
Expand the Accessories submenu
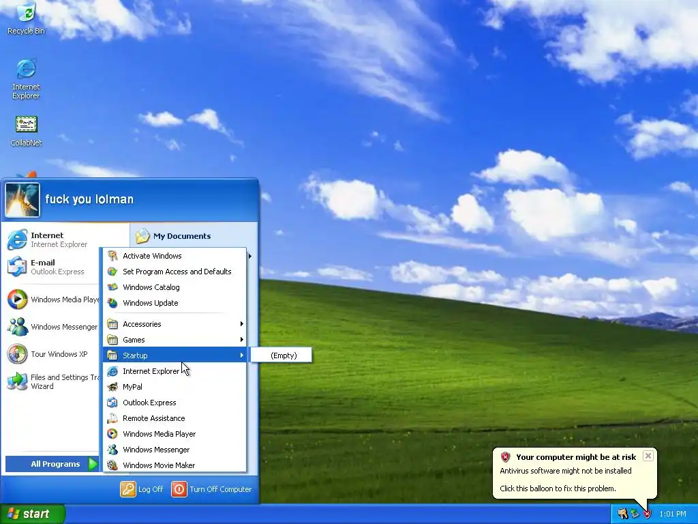[x=175, y=324]
